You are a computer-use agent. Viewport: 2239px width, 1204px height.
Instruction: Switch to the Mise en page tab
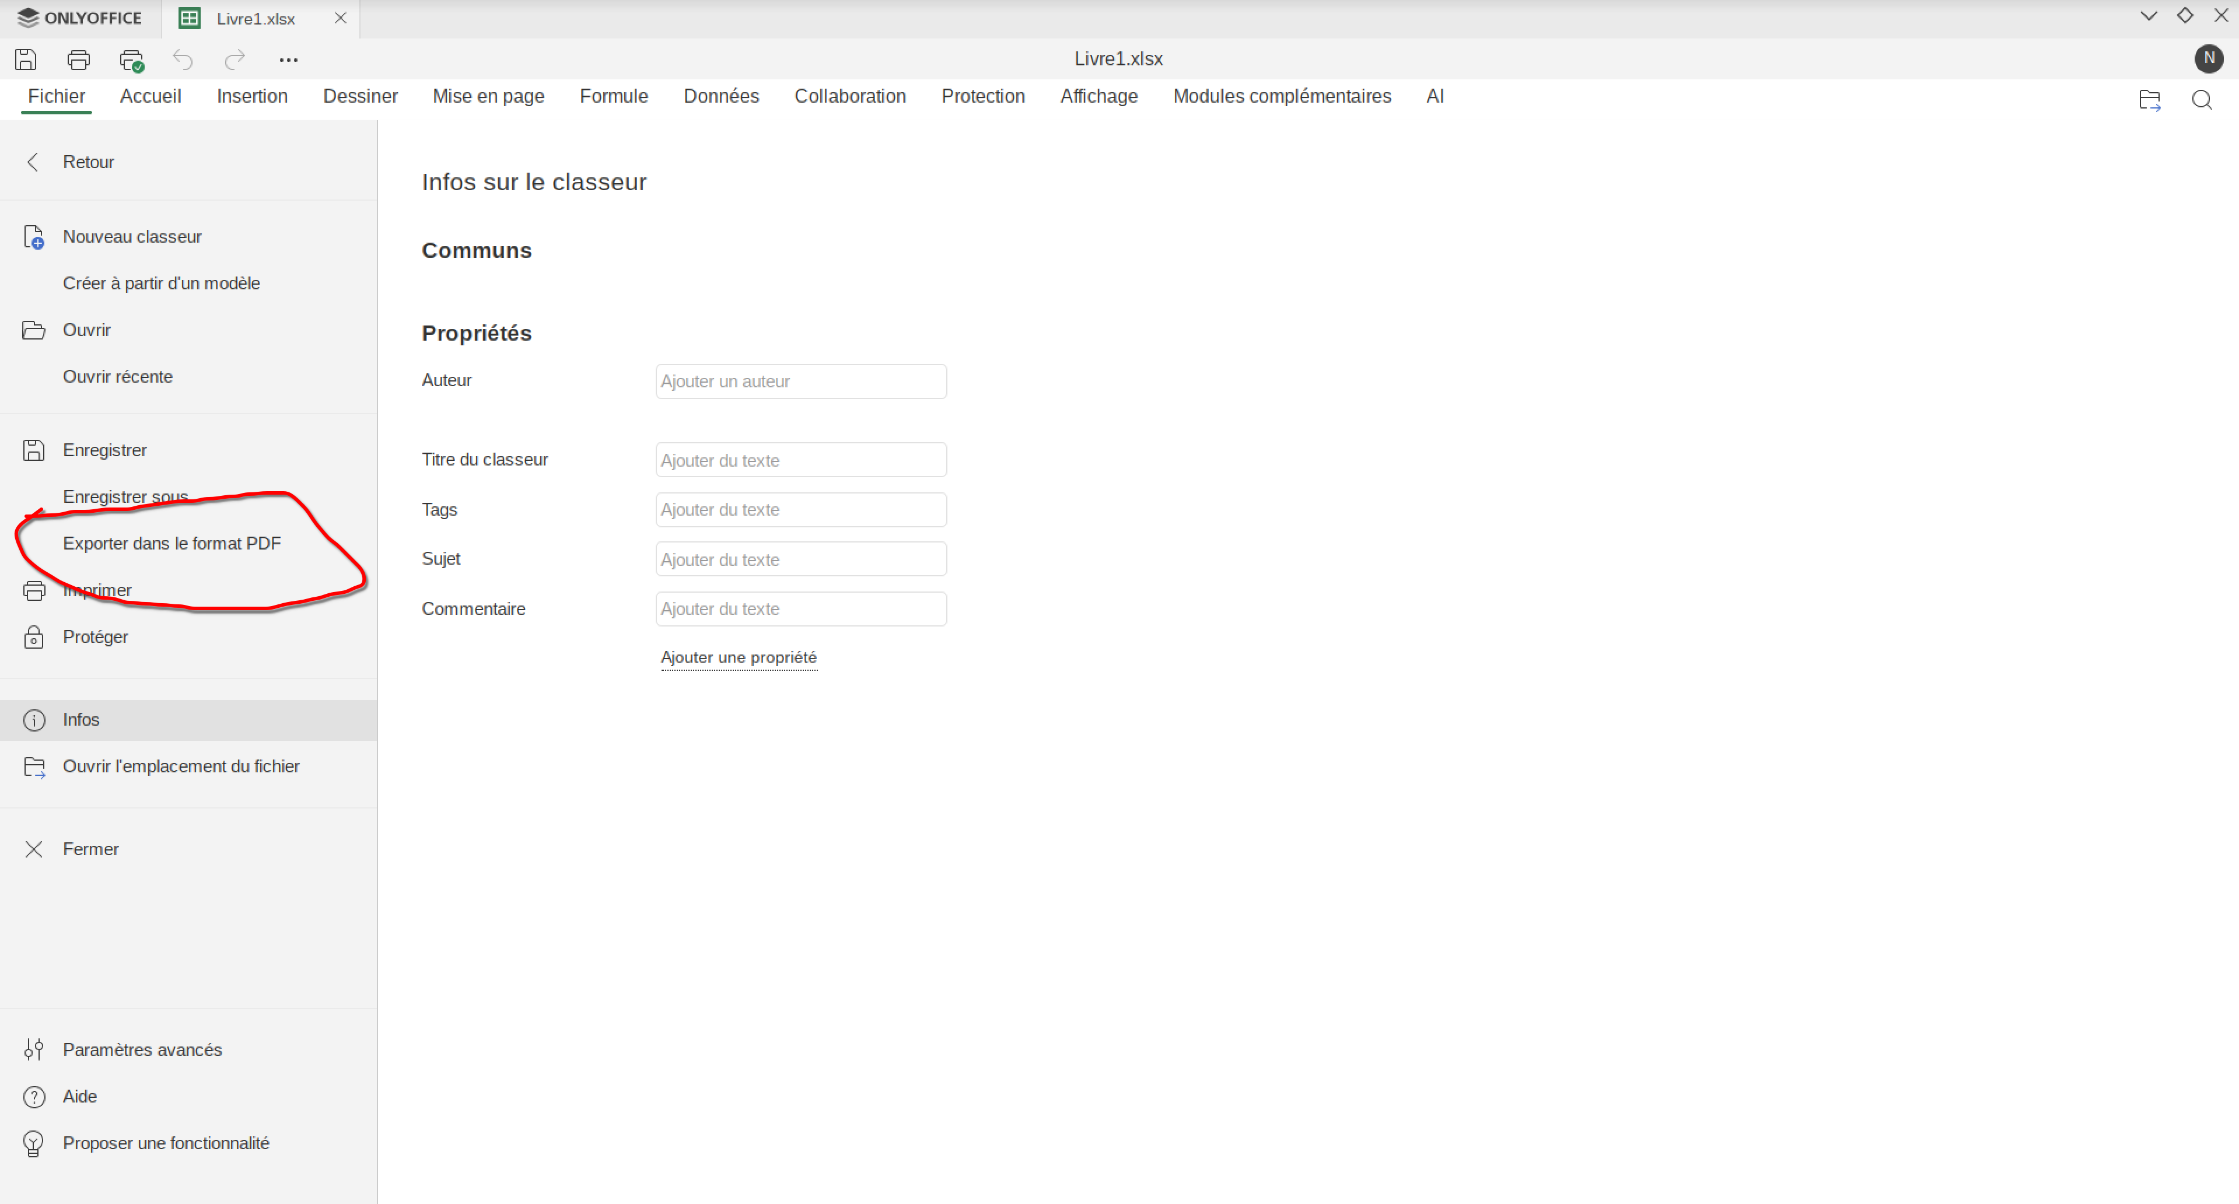point(488,96)
